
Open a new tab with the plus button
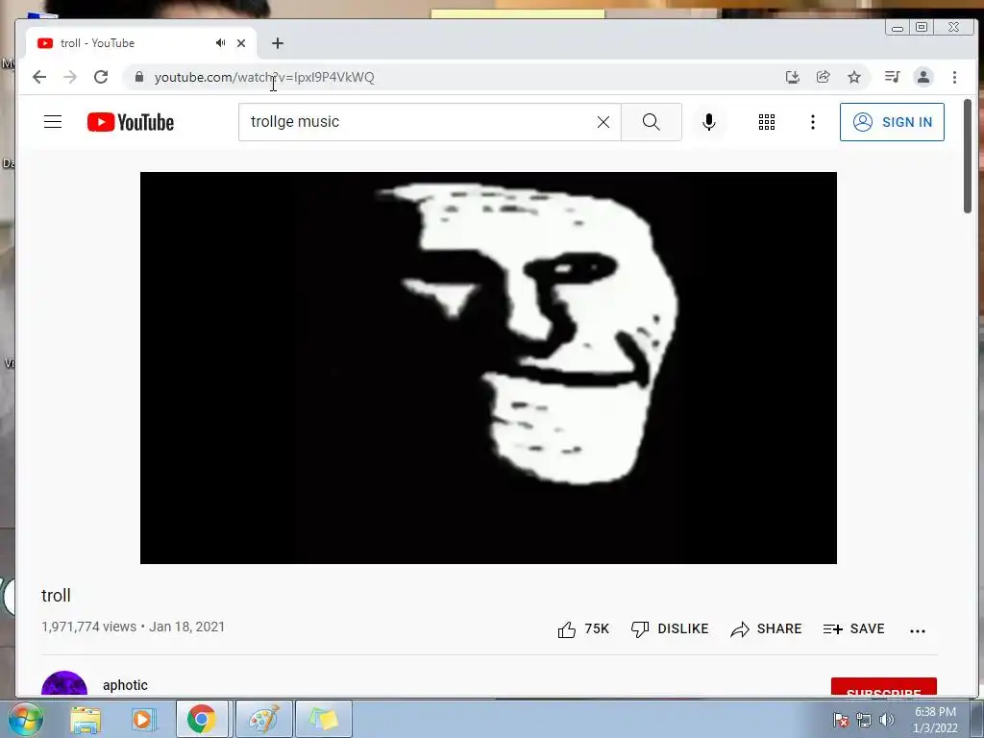tap(278, 43)
